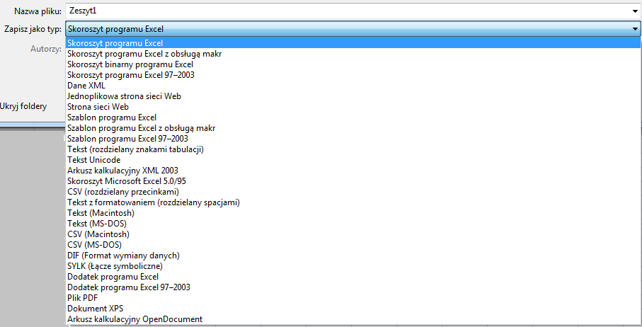Choose DIF (Format wymiany danych)
642x327 pixels.
pos(353,256)
